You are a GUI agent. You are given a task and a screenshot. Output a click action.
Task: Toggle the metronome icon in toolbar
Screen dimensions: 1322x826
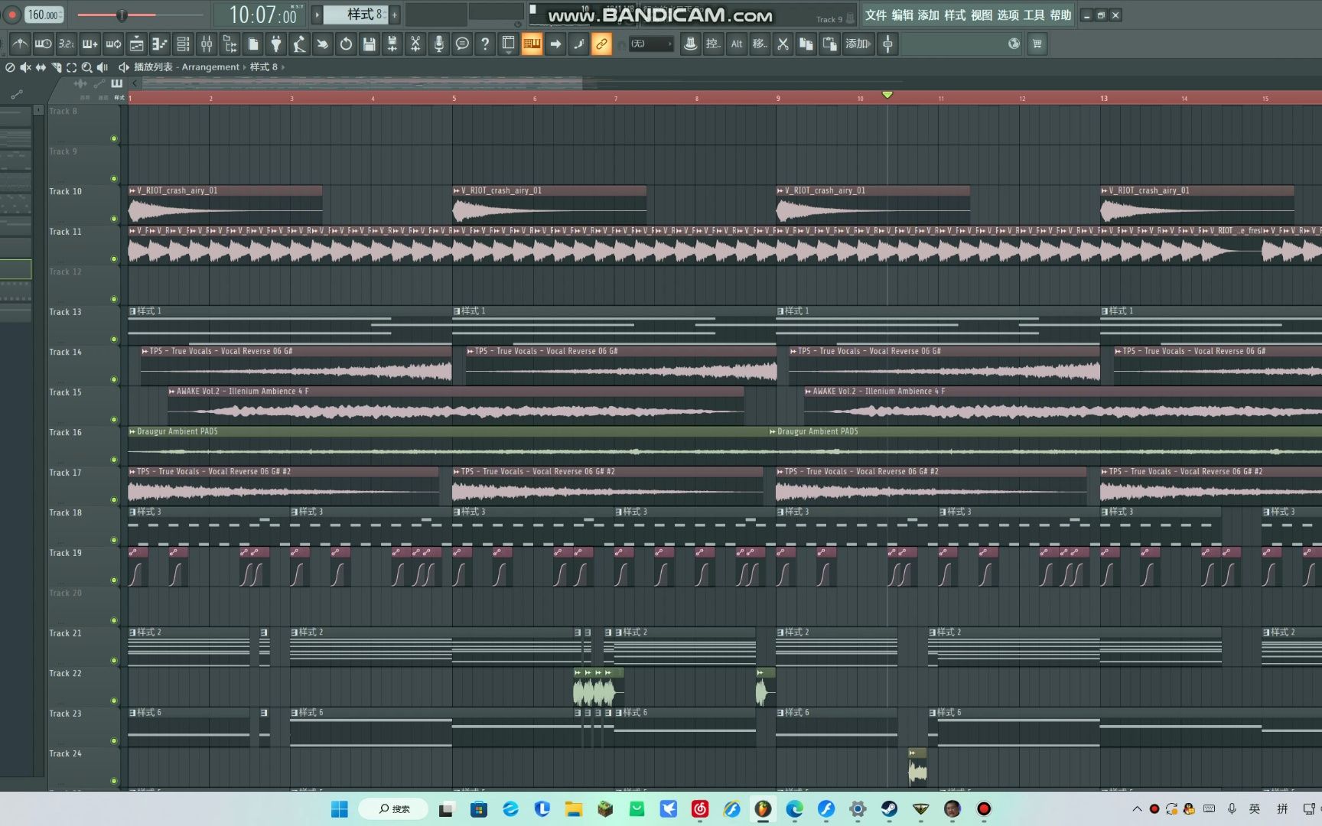pos(20,44)
